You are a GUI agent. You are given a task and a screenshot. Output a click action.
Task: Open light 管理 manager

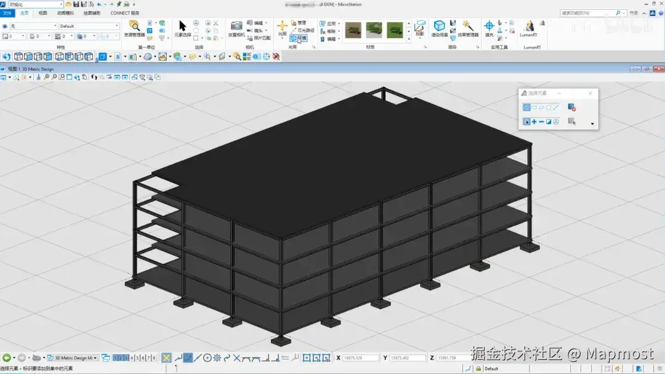pos(299,23)
